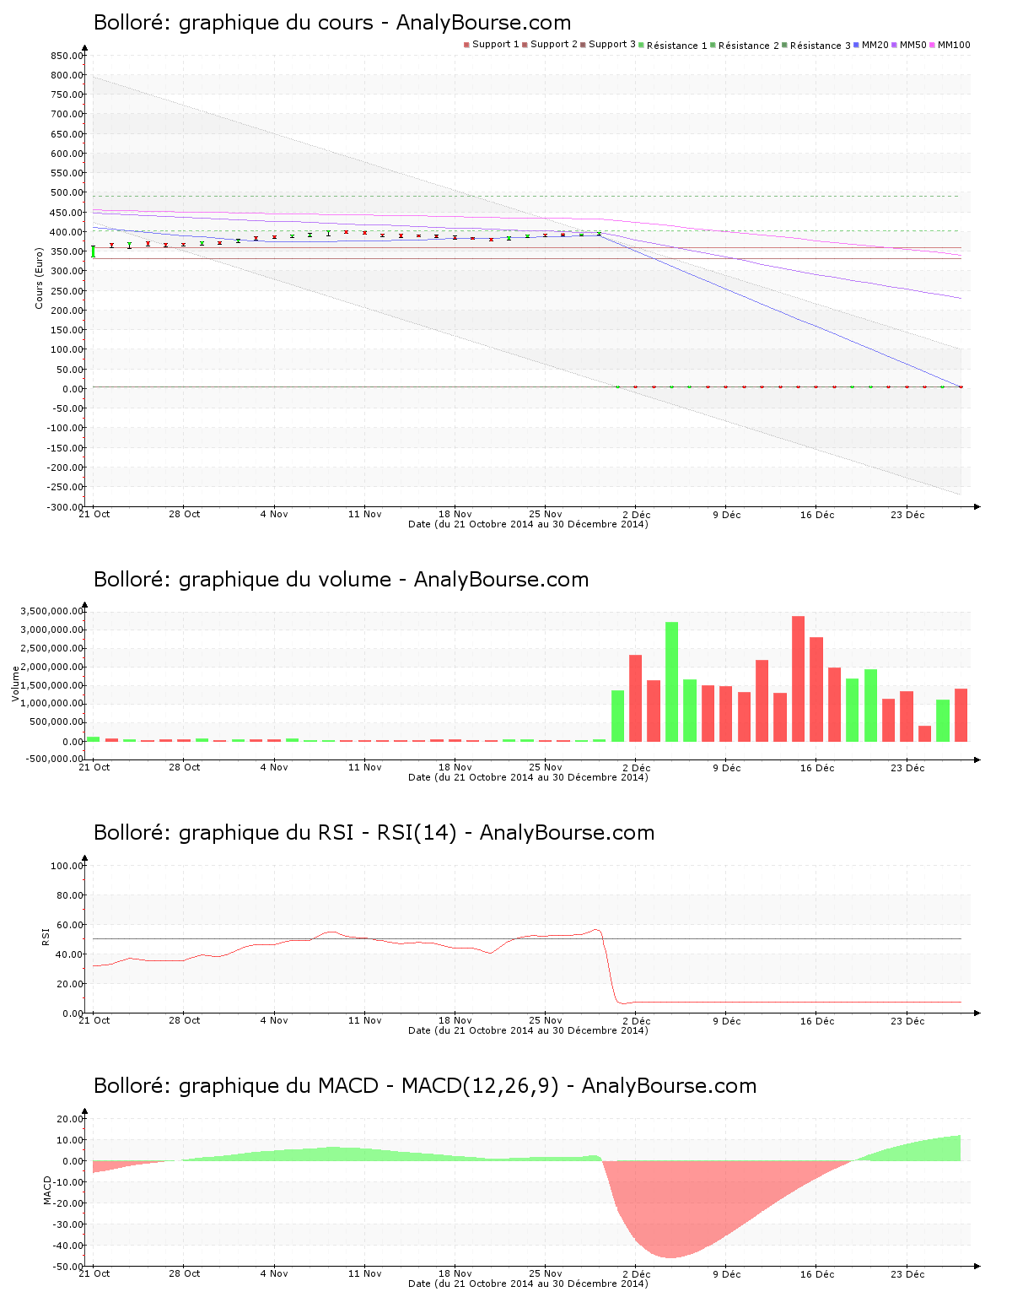Click the '18 Nov' tick on RSI chart
This screenshot has height=1308, width=1012.
[x=455, y=1021]
